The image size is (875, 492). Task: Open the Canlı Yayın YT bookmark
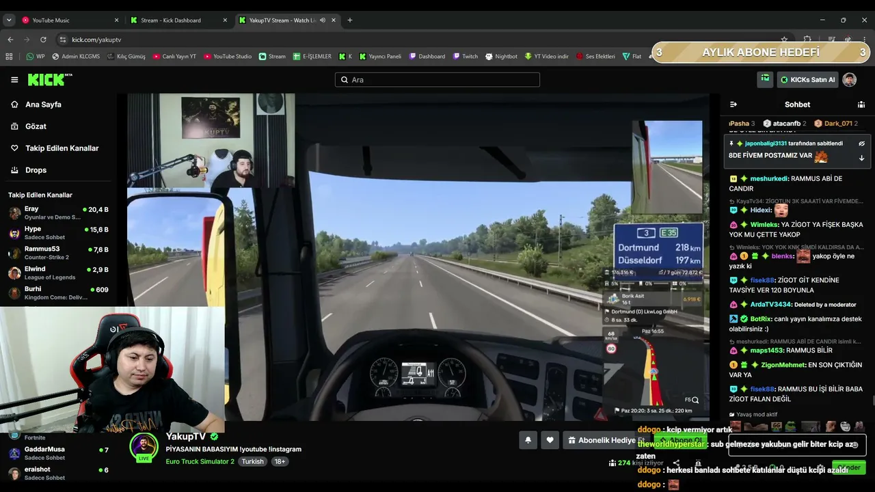(x=174, y=57)
